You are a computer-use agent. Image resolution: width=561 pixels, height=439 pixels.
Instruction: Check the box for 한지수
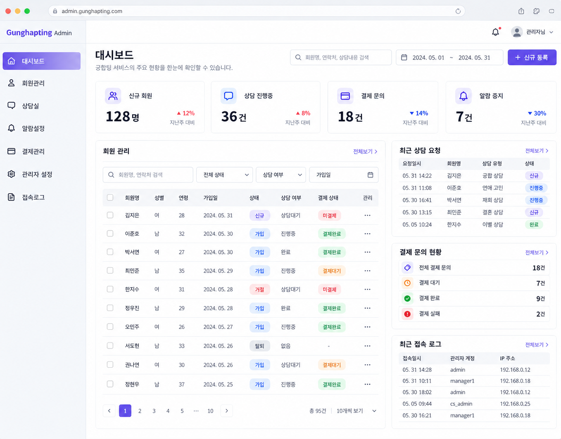pyautogui.click(x=110, y=289)
